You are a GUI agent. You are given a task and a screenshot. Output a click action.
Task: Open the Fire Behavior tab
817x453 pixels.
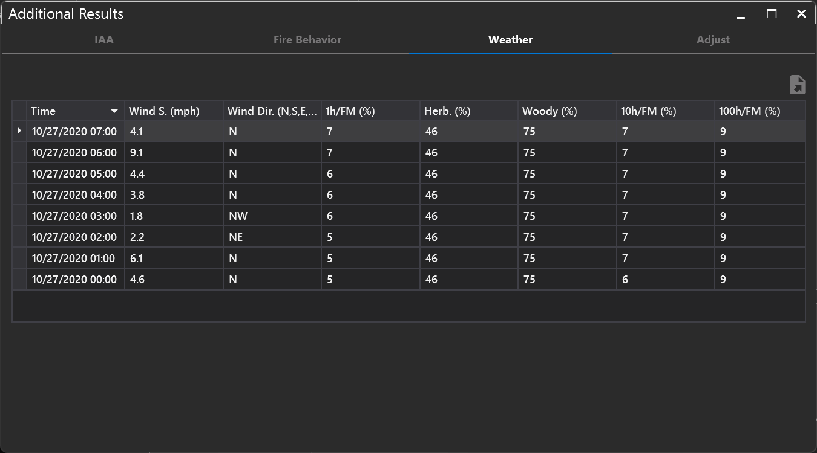point(307,40)
